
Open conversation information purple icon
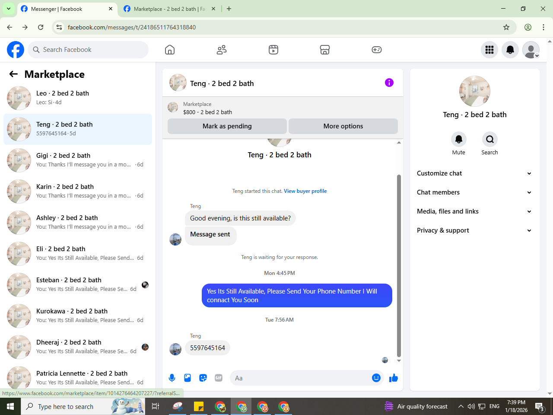click(x=389, y=83)
